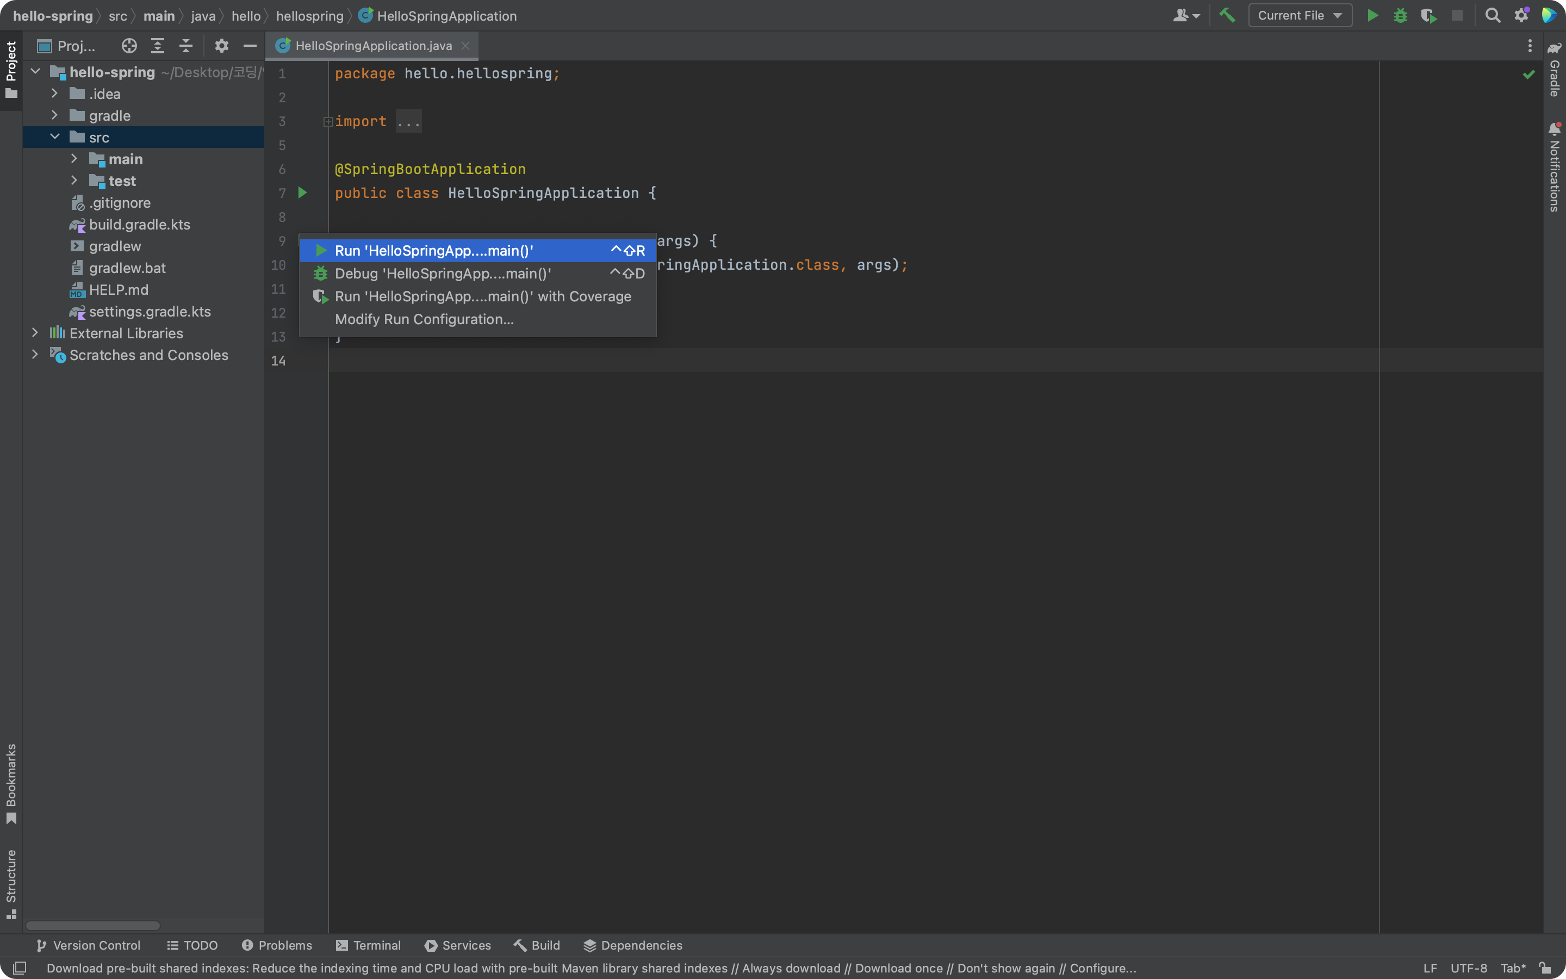Expand the External Libraries node
Viewport: 1566px width, 979px height.
pos(35,333)
